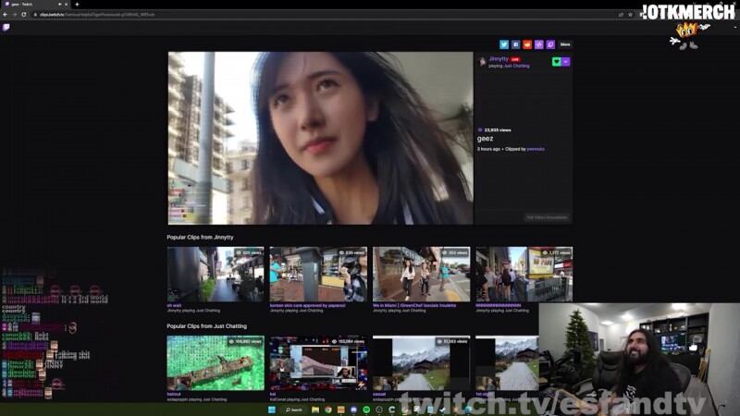Click the Twitch logo in top-left corner

(x=6, y=28)
